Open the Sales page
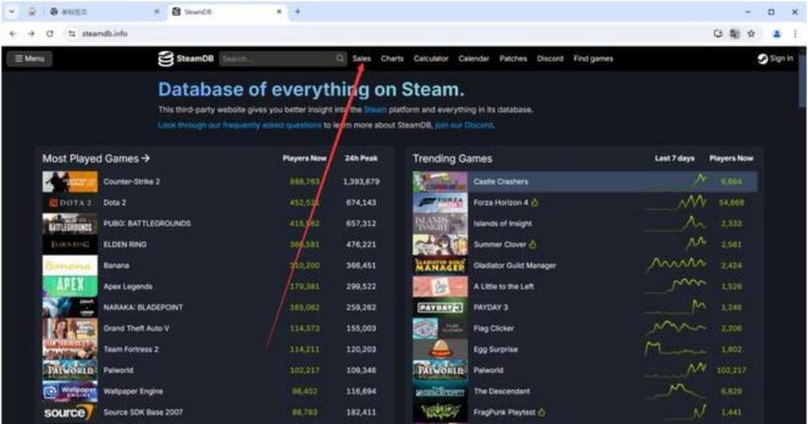Screen dimensions: 808x424 point(361,59)
